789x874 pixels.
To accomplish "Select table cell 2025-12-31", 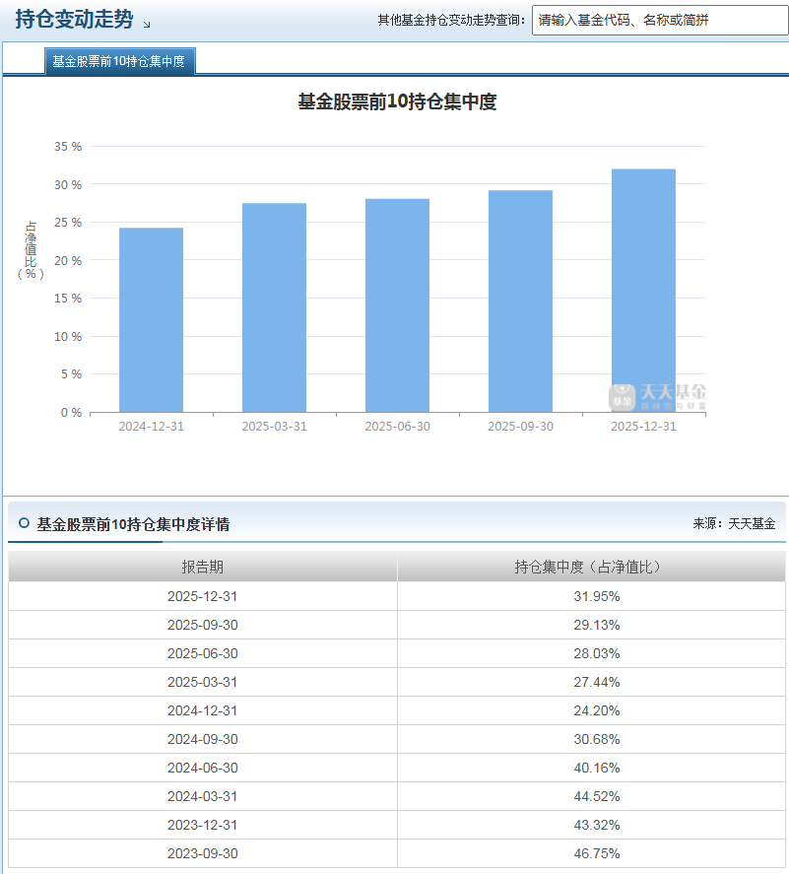I will (x=203, y=596).
